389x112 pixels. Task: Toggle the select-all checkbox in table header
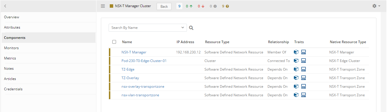(x=114, y=42)
